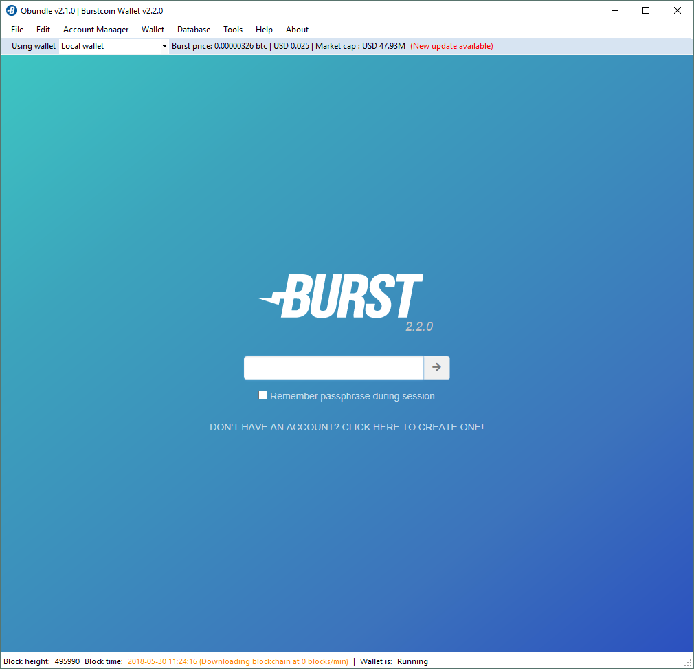This screenshot has height=669, width=694.
Task: Open the Account Manager menu
Action: pyautogui.click(x=96, y=30)
